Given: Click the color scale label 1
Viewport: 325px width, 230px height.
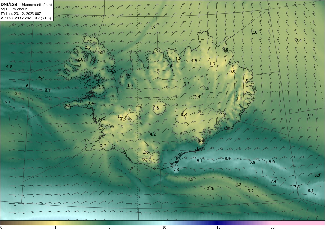Looking at the screenshot, I should tap(55, 227).
